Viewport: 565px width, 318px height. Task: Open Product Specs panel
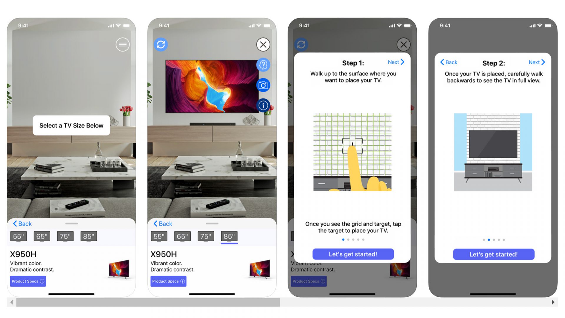tap(28, 281)
